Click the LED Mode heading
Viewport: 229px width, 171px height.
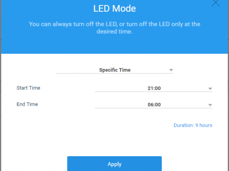[x=114, y=9]
